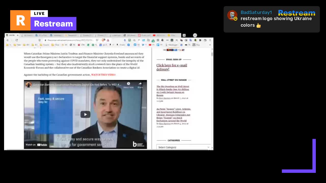The width and height of the screenshot is (326, 183).
Task: Open the CRA bookmark with the maple leaf icon
Action: [81, 45]
